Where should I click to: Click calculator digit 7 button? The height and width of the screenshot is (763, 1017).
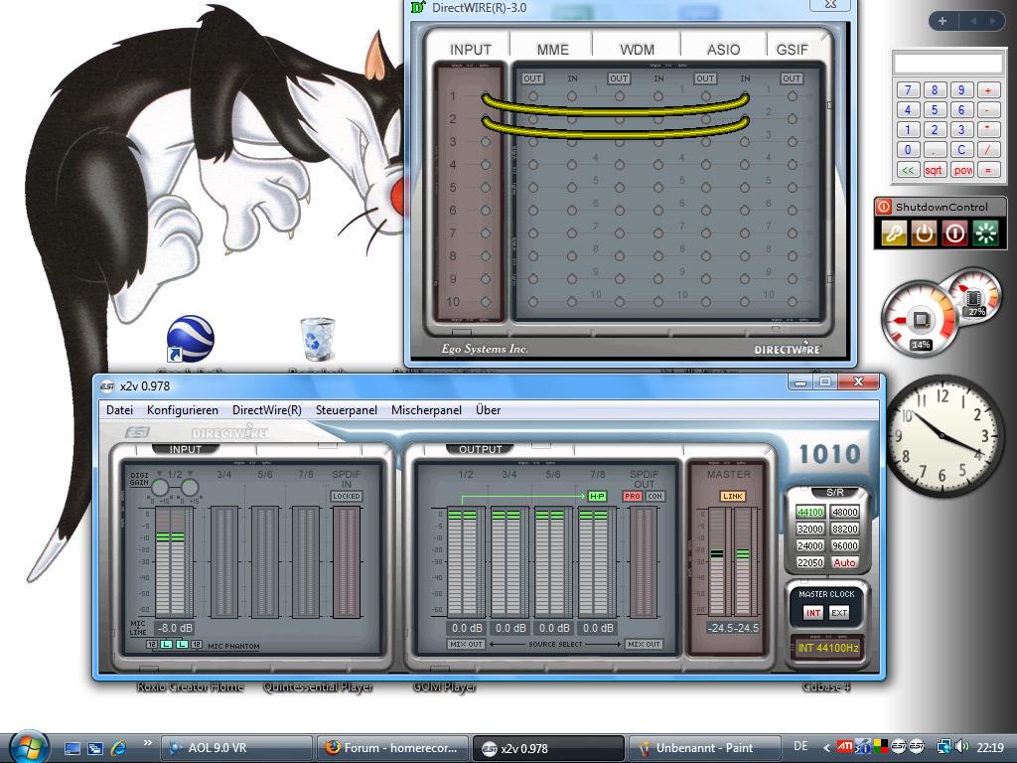(x=908, y=89)
